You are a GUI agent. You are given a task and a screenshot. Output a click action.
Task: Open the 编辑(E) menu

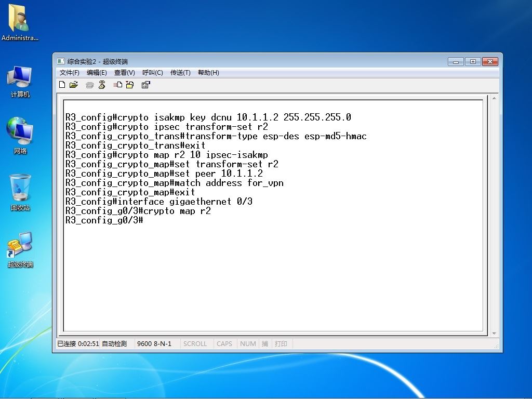pos(97,73)
